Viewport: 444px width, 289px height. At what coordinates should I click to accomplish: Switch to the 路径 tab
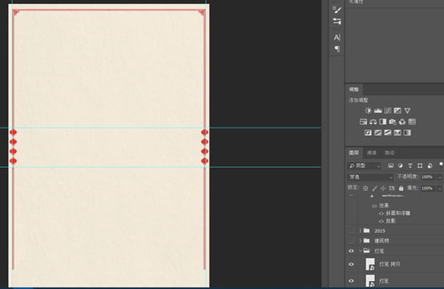point(390,153)
